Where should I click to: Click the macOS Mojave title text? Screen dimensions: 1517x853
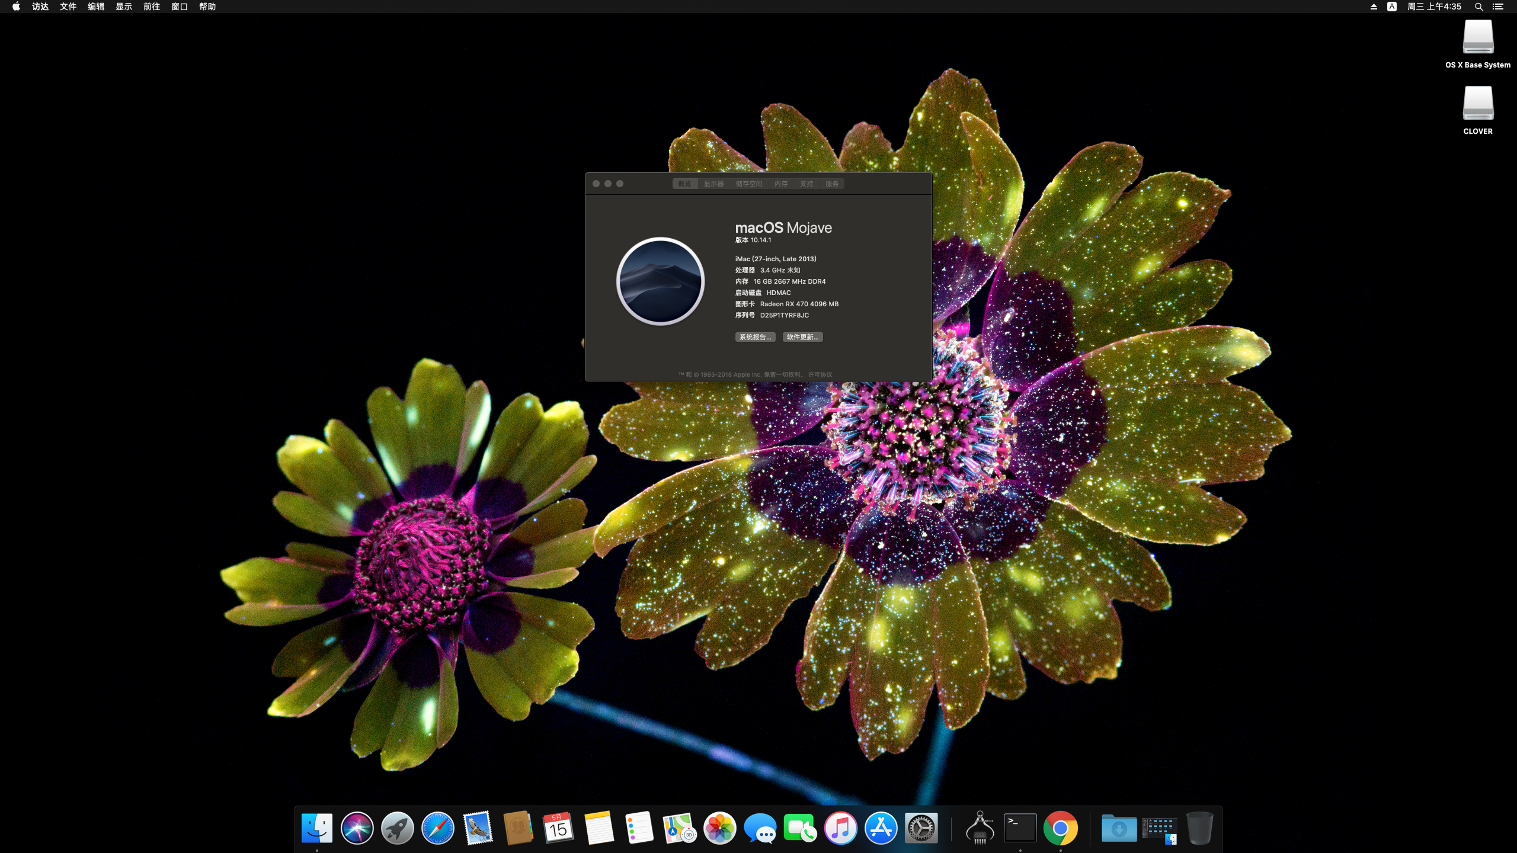pos(783,227)
